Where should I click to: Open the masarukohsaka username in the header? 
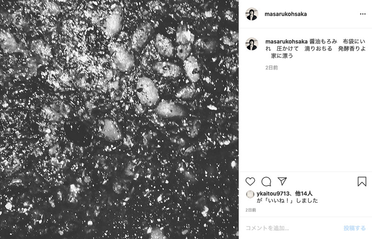(286, 14)
